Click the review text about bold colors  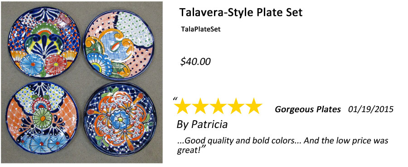tap(282, 145)
